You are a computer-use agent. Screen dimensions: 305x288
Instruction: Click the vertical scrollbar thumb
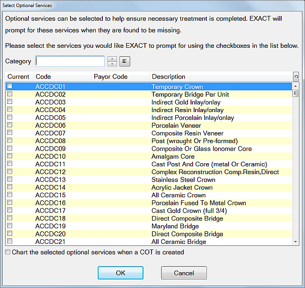295,93
